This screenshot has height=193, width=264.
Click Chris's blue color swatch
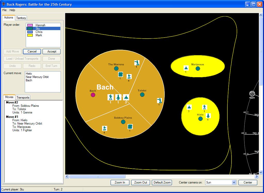pos(30,32)
